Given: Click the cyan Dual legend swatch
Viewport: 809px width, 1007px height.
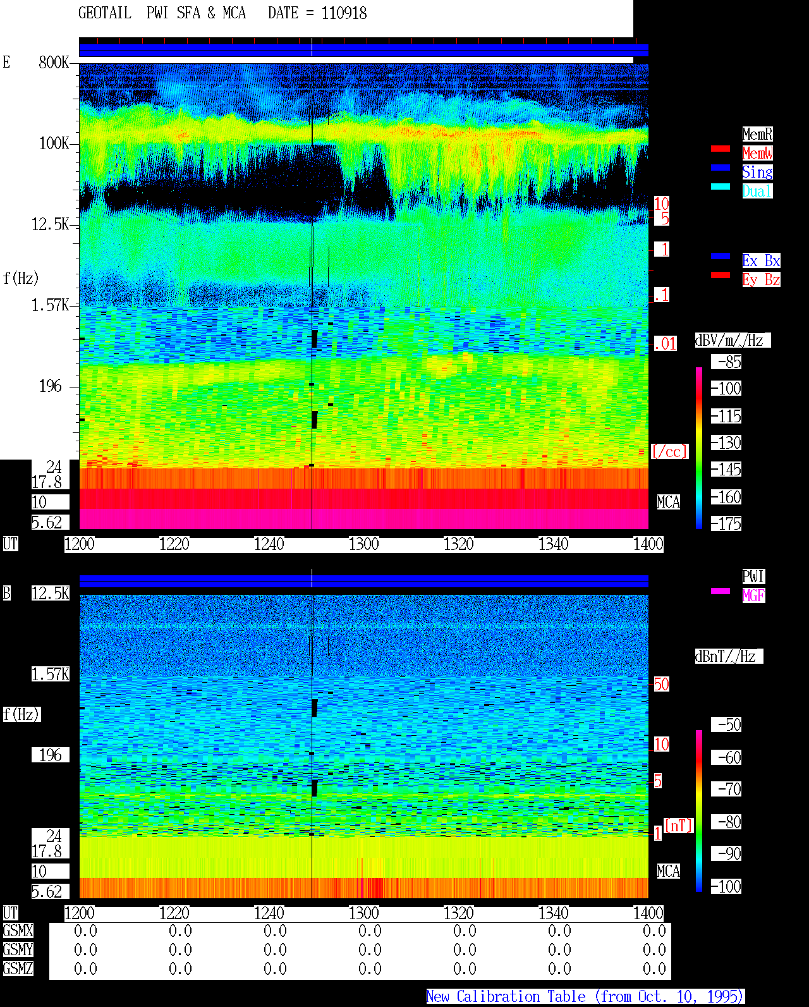Looking at the screenshot, I should (x=721, y=186).
